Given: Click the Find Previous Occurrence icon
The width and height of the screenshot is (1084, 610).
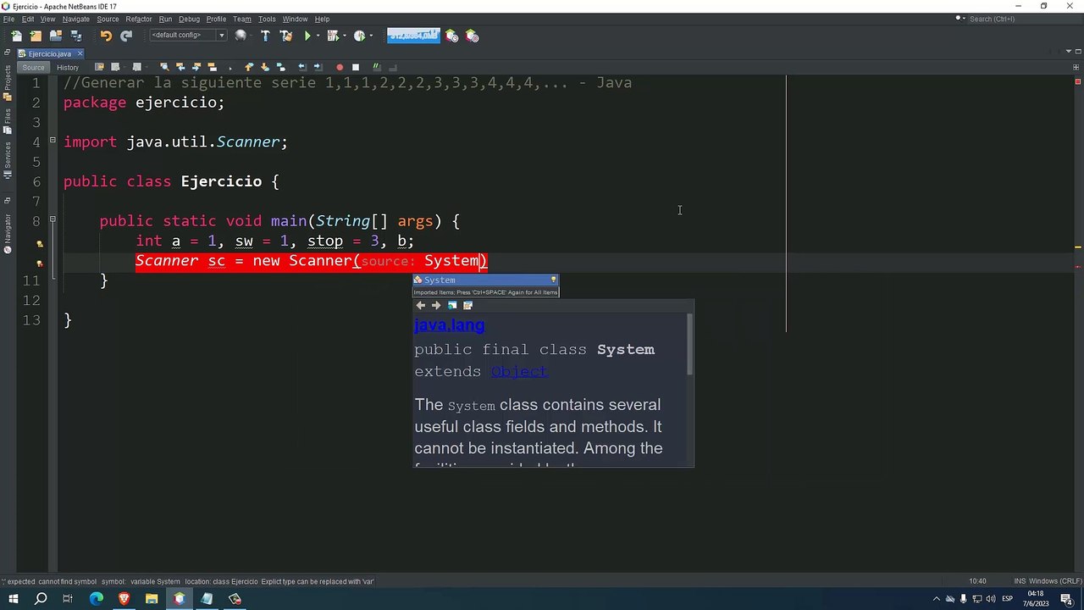Looking at the screenshot, I should point(180,67).
